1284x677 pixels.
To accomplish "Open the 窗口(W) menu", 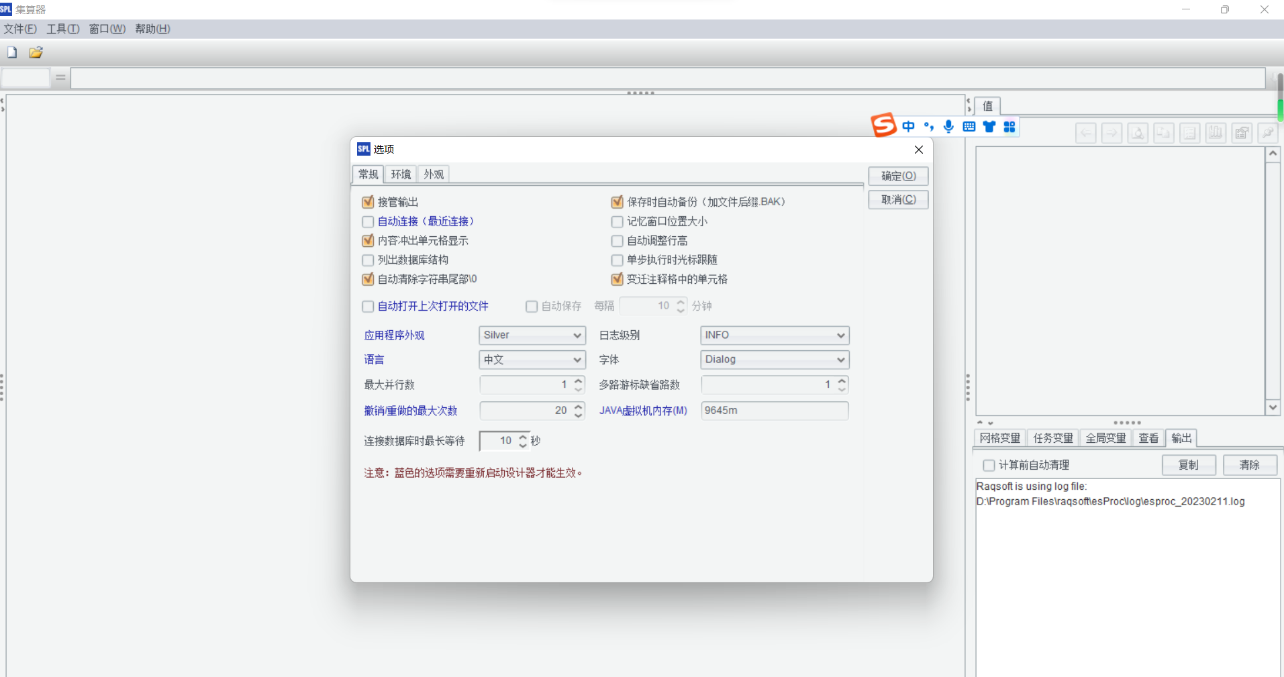I will coord(107,29).
